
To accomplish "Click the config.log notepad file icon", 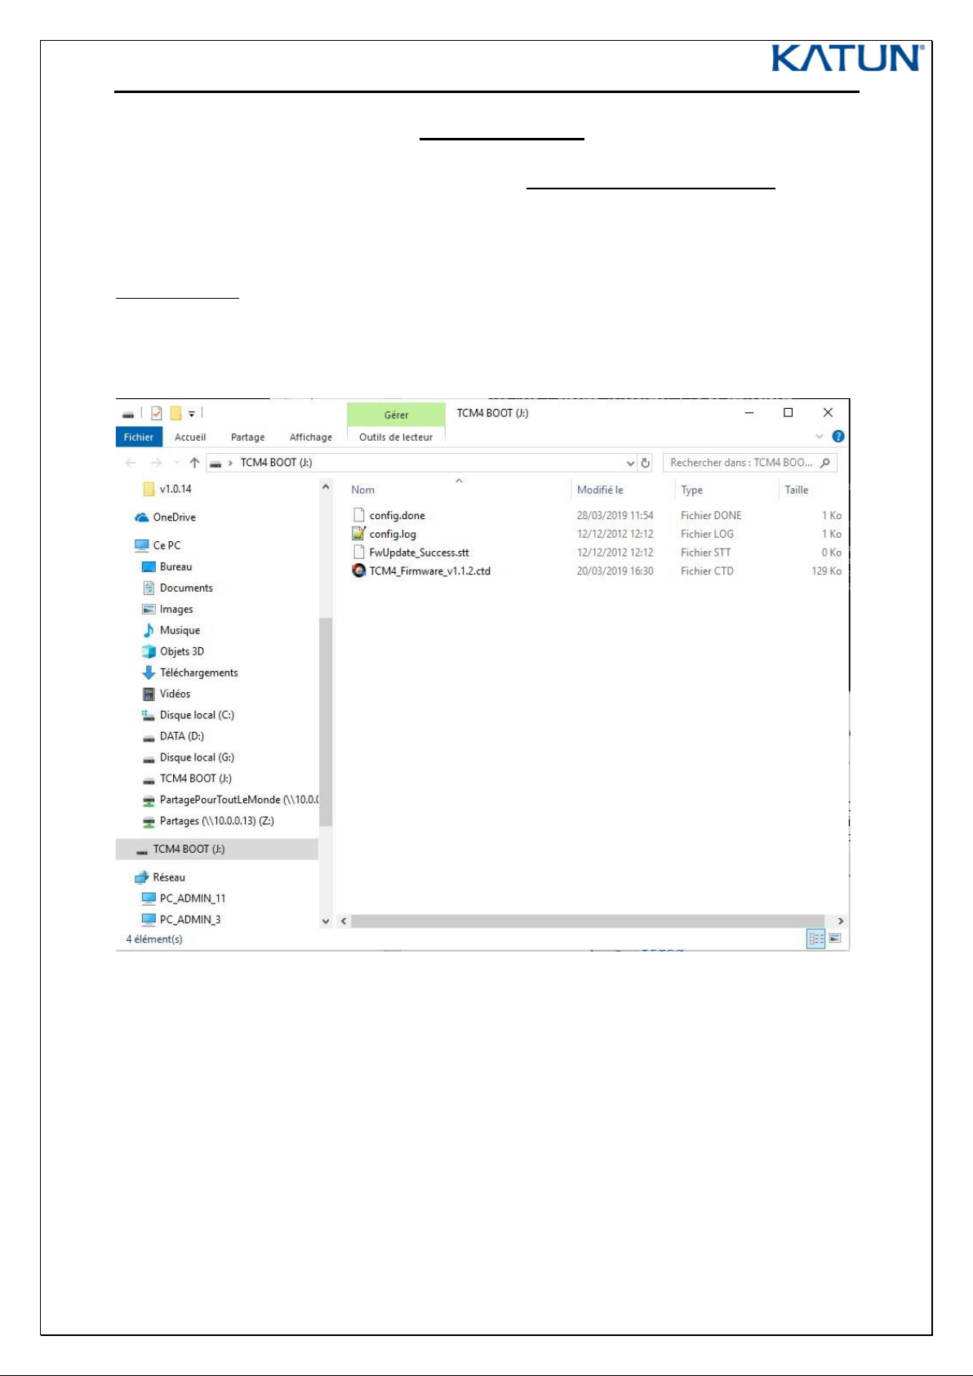I will point(358,534).
